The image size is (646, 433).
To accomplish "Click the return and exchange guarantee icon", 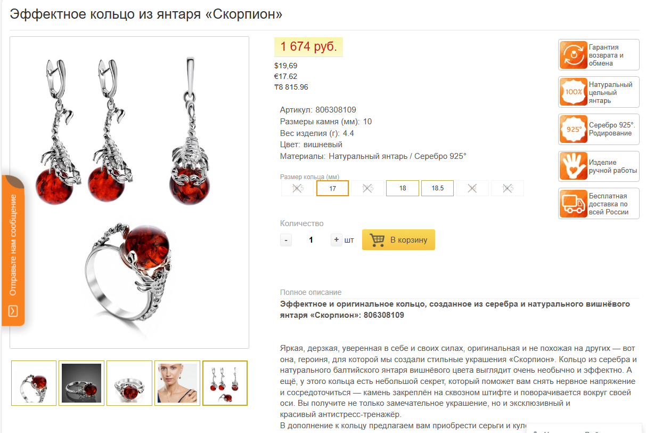I will click(x=573, y=54).
